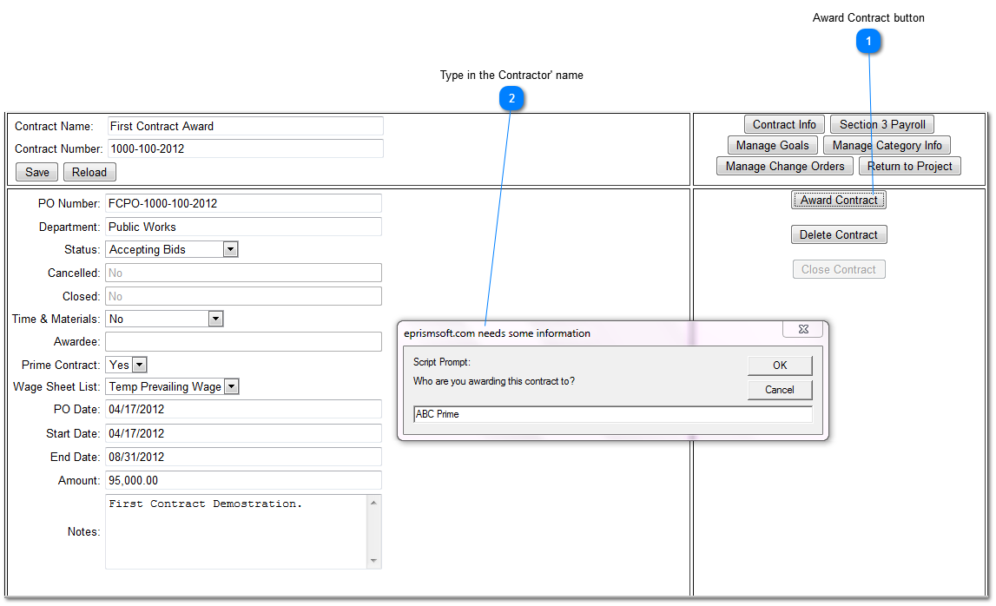Expand the Time & Materials dropdown
Screen dimensions: 996x606
pyautogui.click(x=216, y=319)
